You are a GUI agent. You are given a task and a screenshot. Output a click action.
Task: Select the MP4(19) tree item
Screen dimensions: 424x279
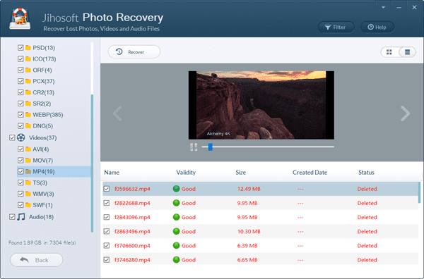click(x=44, y=171)
